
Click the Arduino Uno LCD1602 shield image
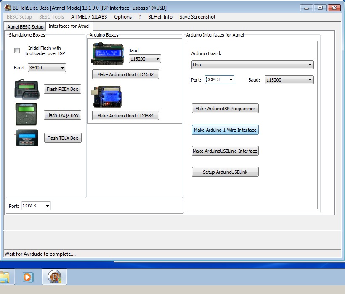[107, 54]
